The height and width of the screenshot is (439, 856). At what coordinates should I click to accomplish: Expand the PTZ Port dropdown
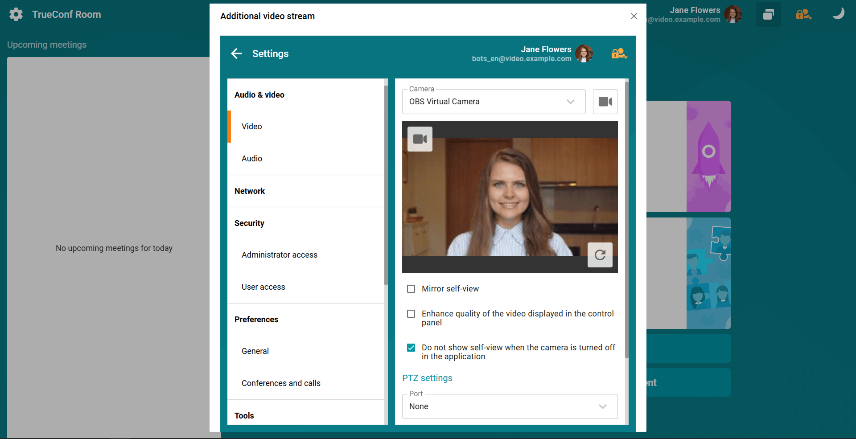(510, 406)
